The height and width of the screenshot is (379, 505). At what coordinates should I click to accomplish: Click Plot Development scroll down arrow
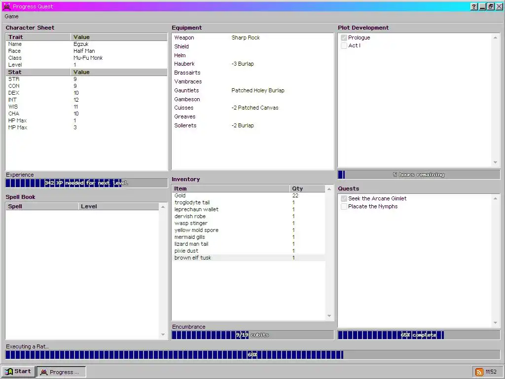click(x=495, y=162)
